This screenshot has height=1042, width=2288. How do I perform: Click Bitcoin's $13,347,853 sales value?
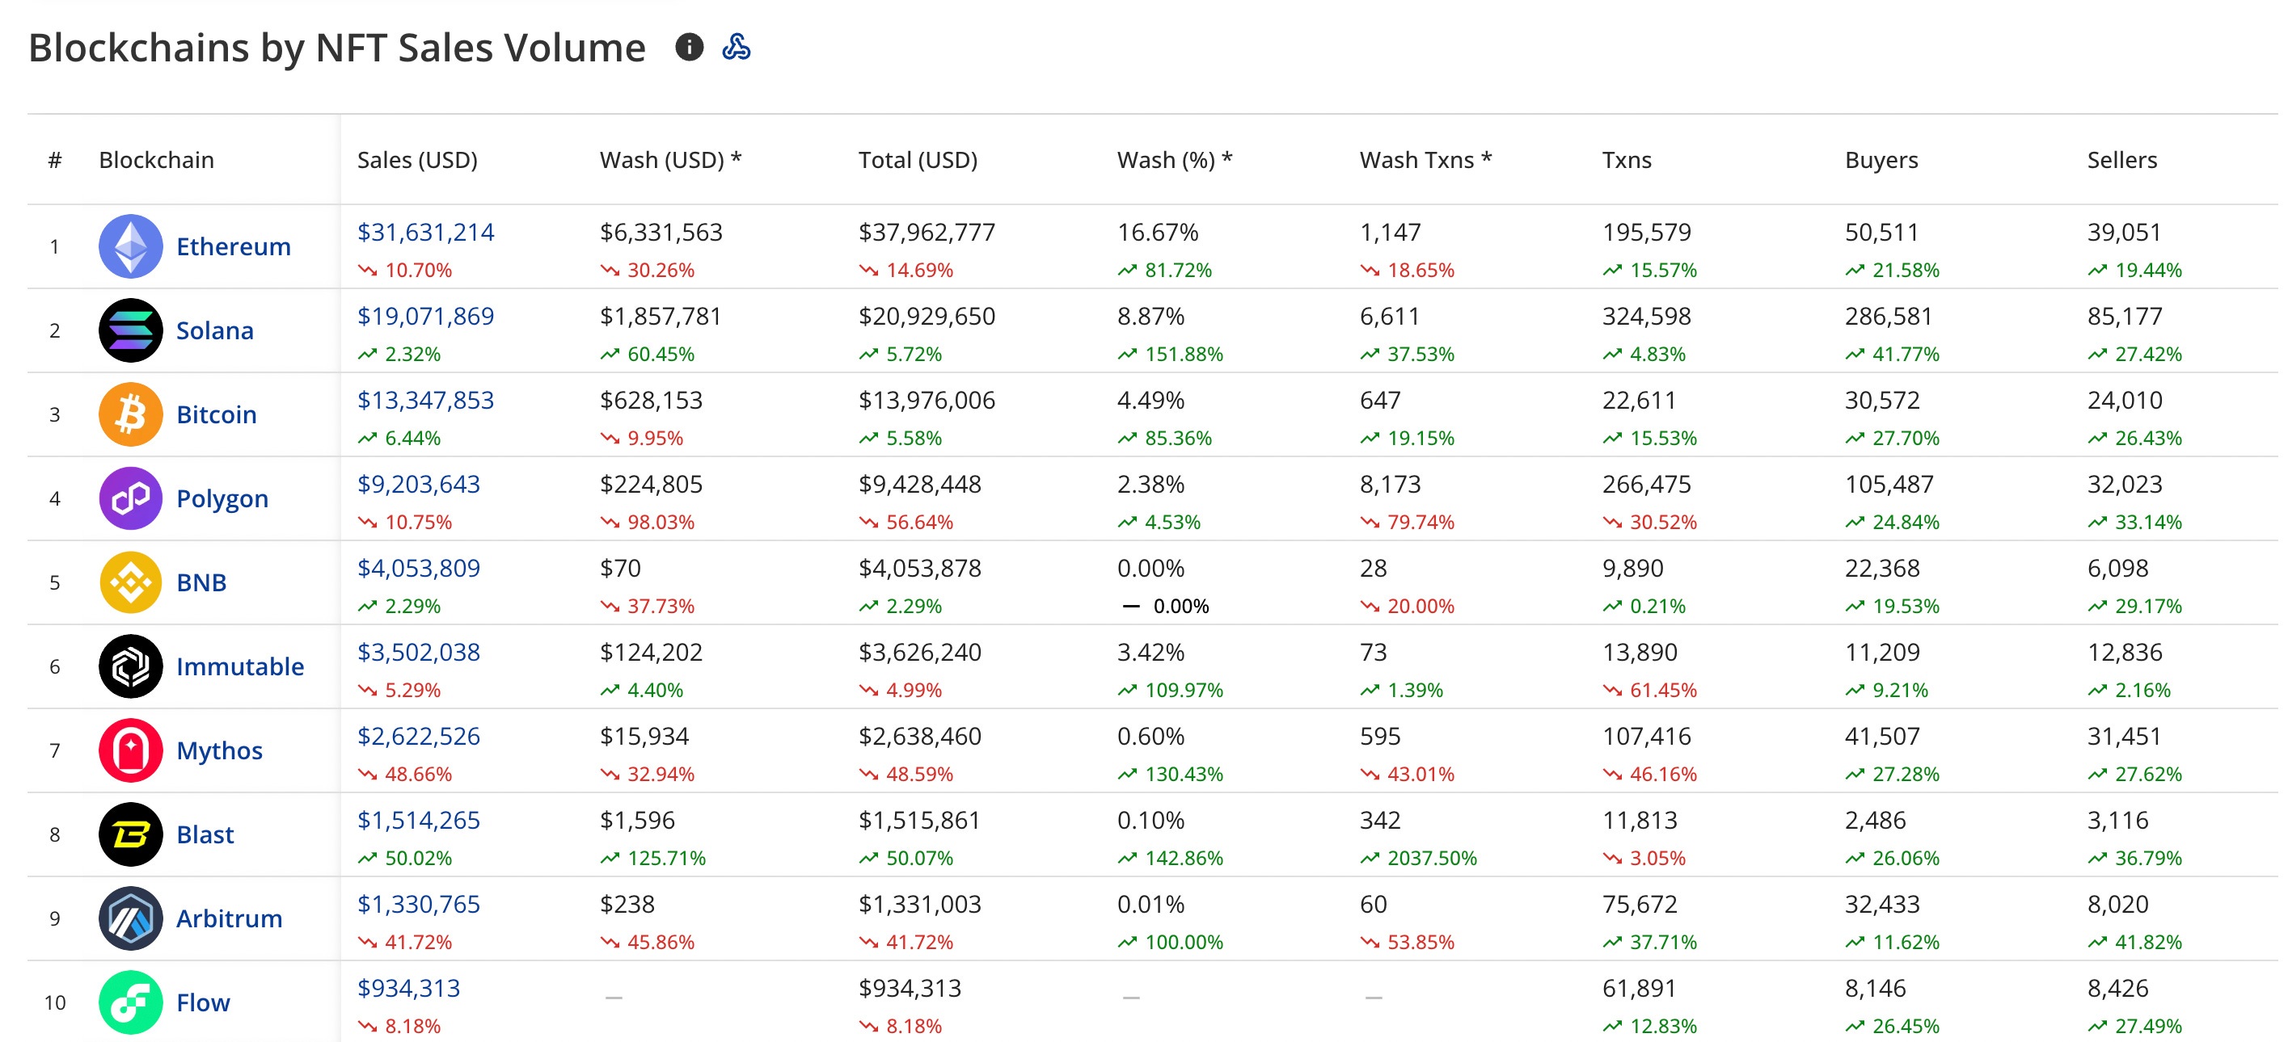coord(424,401)
